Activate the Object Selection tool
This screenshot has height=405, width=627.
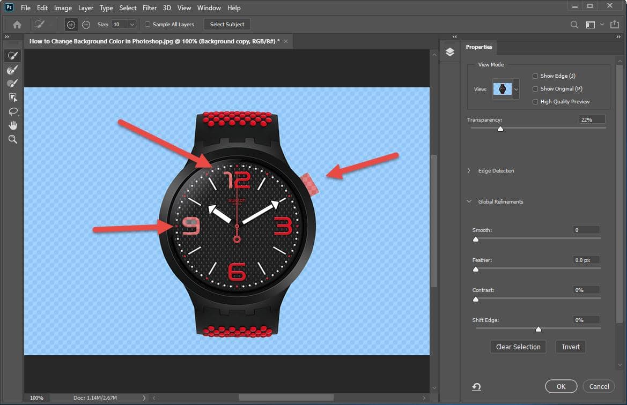click(x=12, y=97)
